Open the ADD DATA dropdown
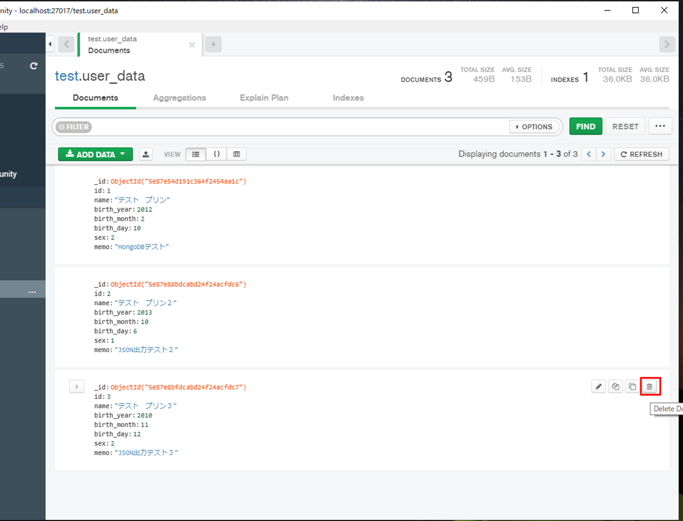Viewport: 683px width, 521px height. [95, 154]
